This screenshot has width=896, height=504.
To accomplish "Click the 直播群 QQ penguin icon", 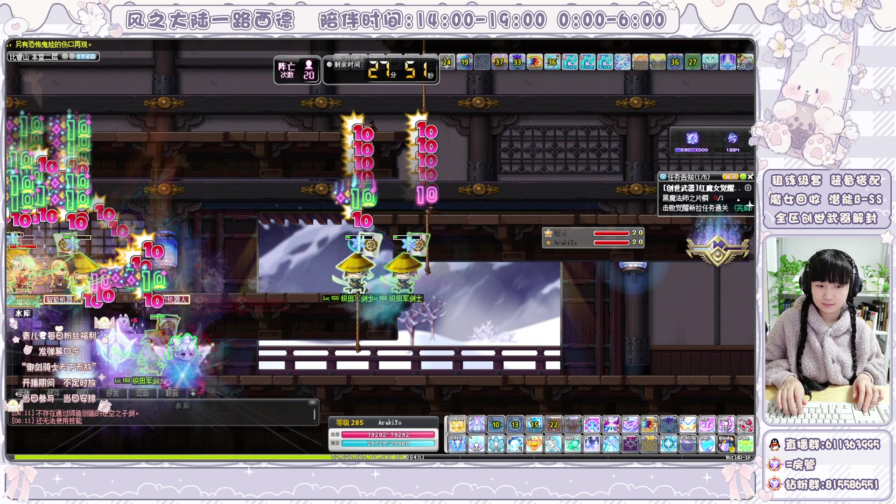I will pyautogui.click(x=775, y=444).
